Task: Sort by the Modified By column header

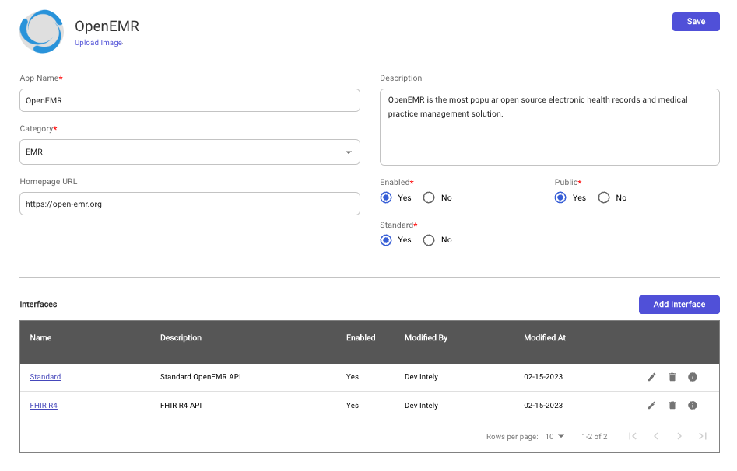Action: (426, 338)
